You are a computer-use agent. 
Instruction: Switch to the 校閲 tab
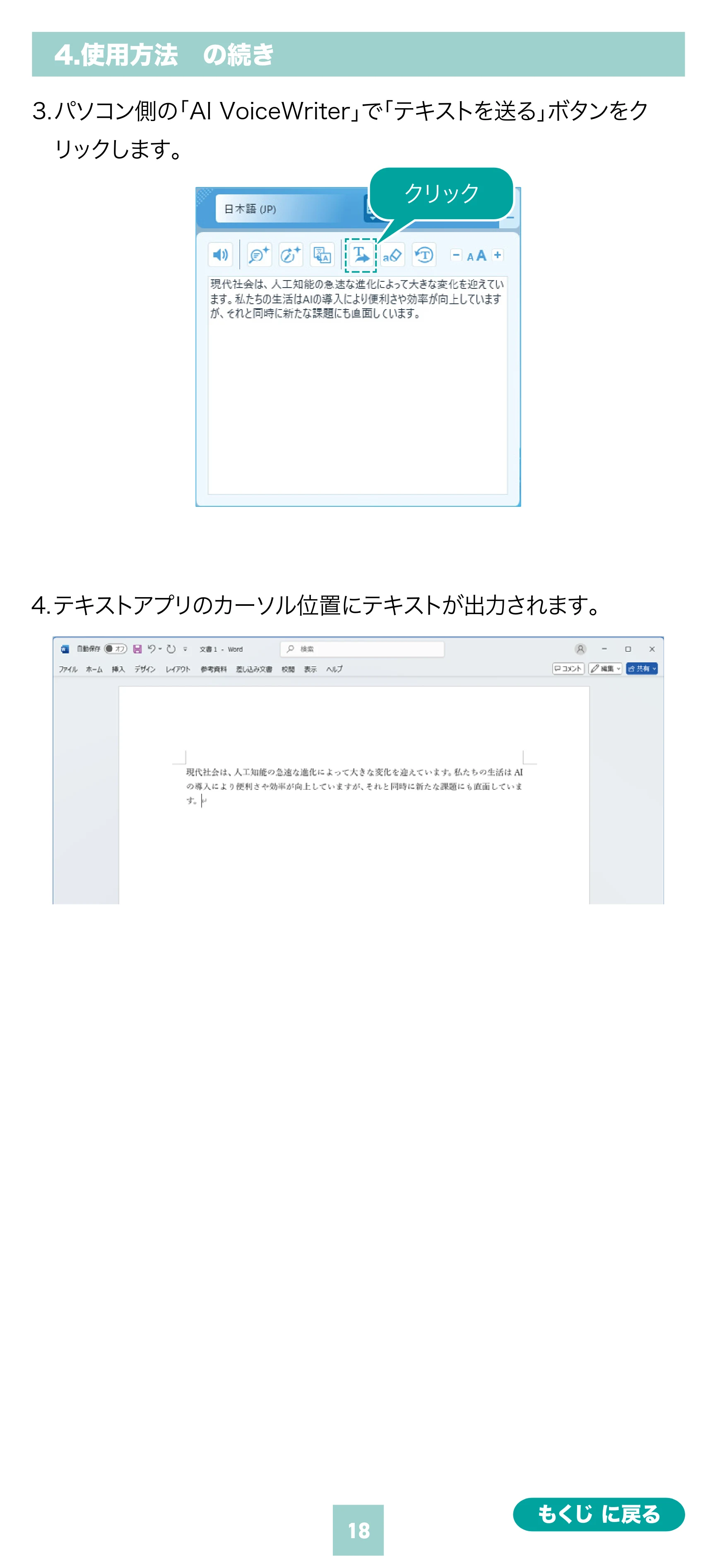(288, 669)
